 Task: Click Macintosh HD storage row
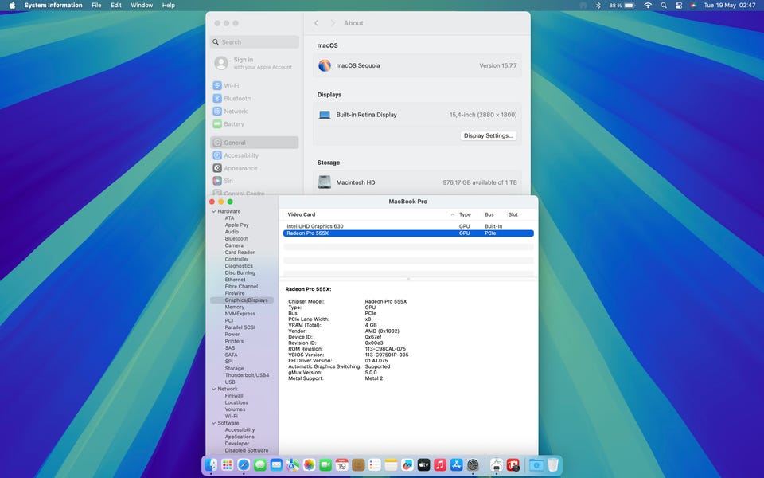click(417, 182)
